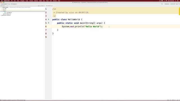180x101 pixels.
Task: Click Collapse All icon in Project panel
Action: 40,6
